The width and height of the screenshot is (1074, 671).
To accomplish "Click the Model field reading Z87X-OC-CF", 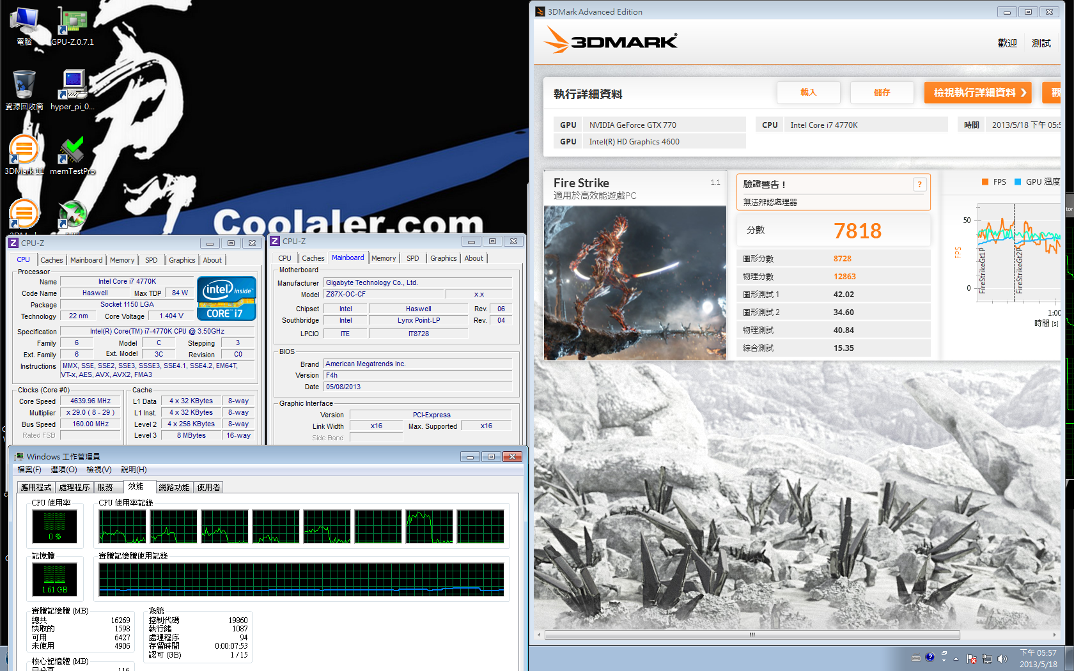I will pyautogui.click(x=382, y=294).
